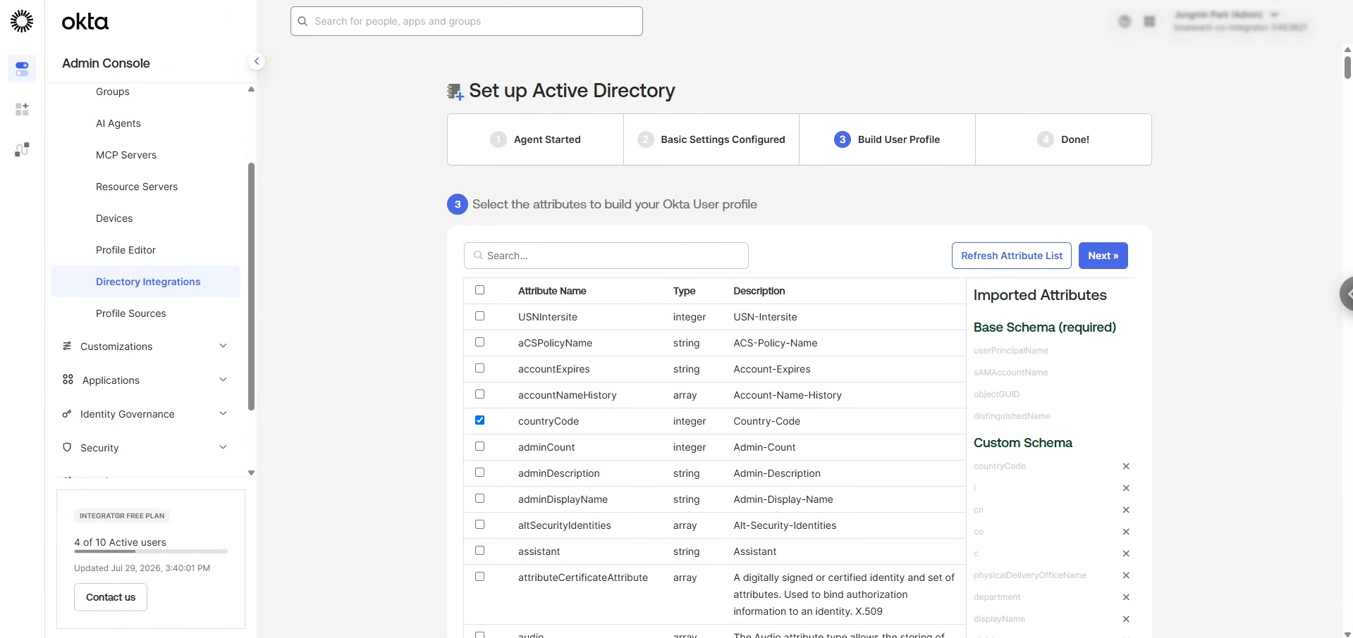Image resolution: width=1353 pixels, height=638 pixels.
Task: Select the toggle icon in left rail
Action: (22, 69)
